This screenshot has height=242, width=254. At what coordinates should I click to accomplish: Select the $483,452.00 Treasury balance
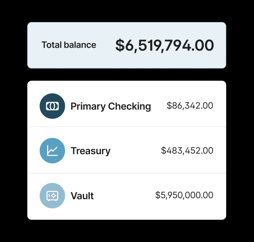[x=187, y=150]
